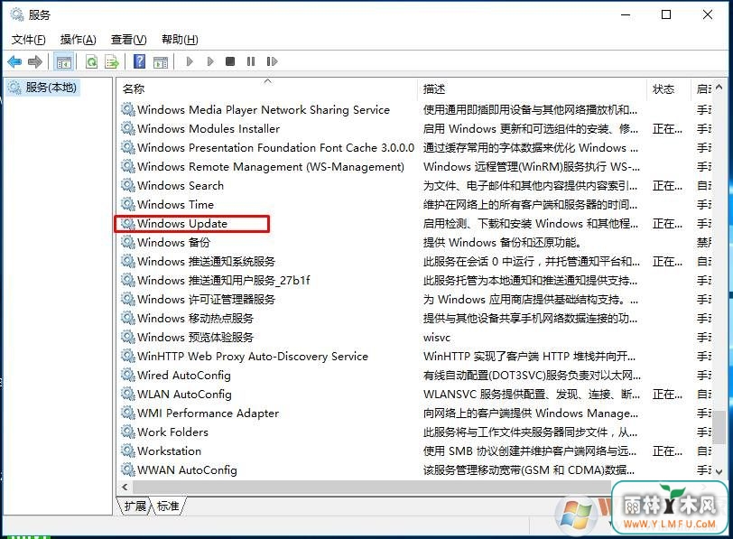Open the Help toolbar icon
The width and height of the screenshot is (733, 539).
tap(139, 61)
